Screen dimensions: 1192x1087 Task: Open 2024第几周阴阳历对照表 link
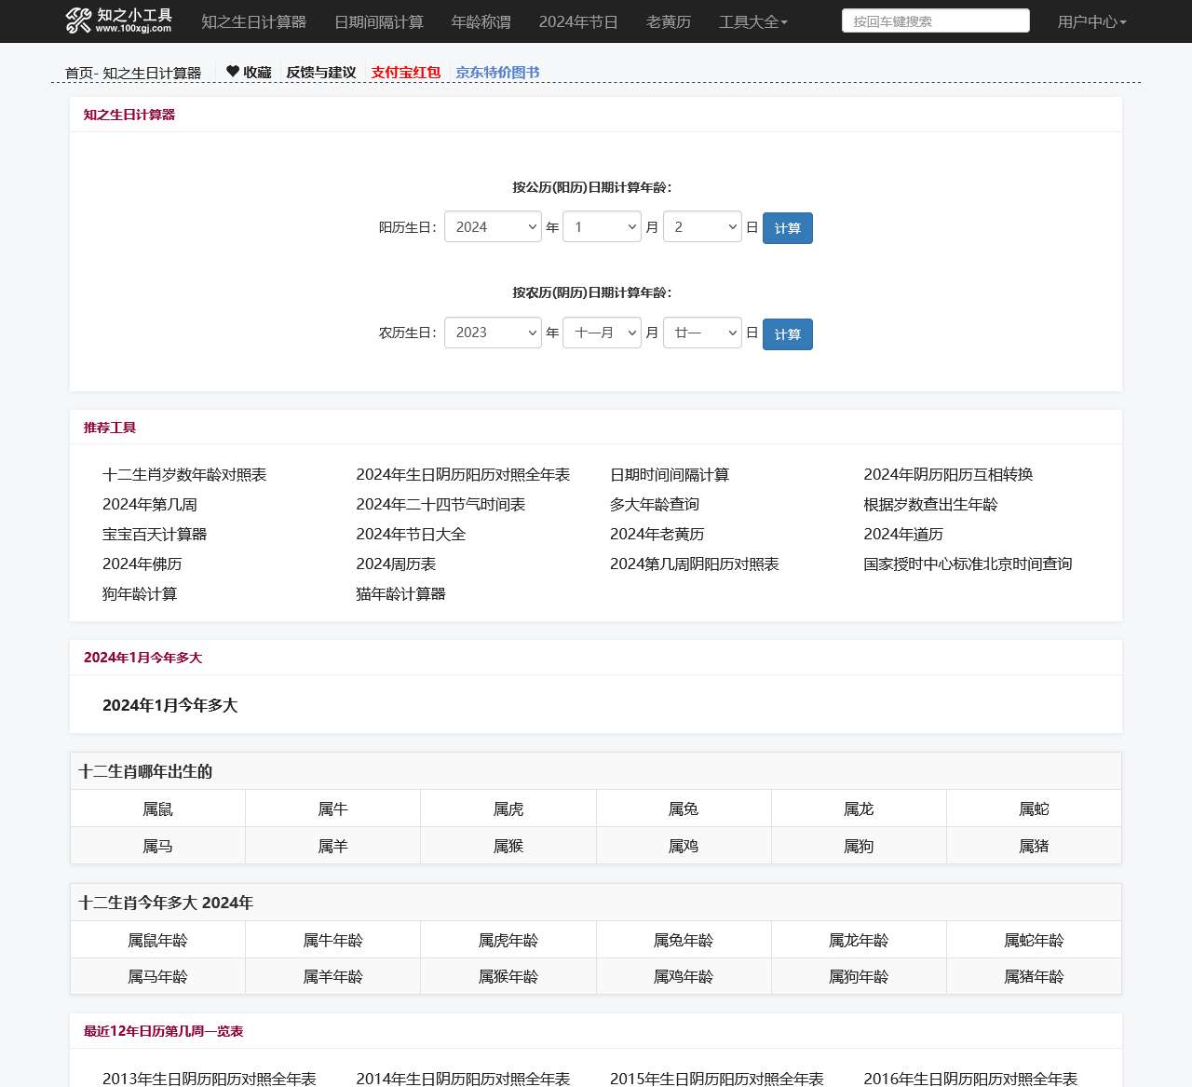click(695, 564)
